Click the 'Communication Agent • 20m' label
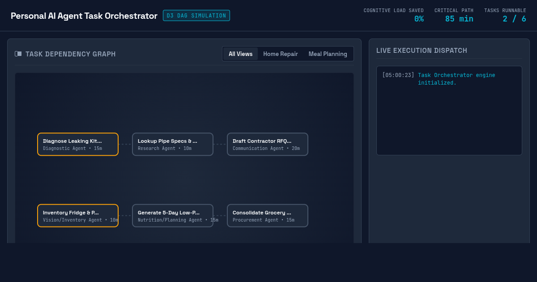 point(266,148)
